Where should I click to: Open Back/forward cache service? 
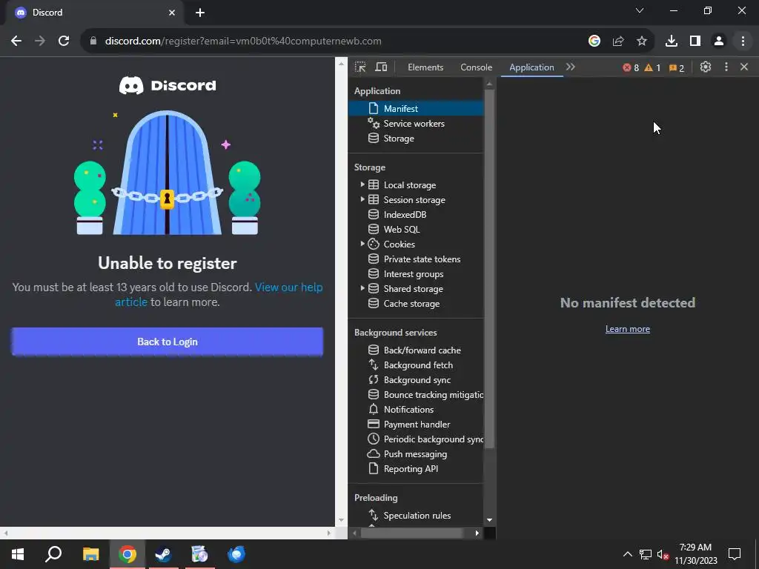click(422, 350)
